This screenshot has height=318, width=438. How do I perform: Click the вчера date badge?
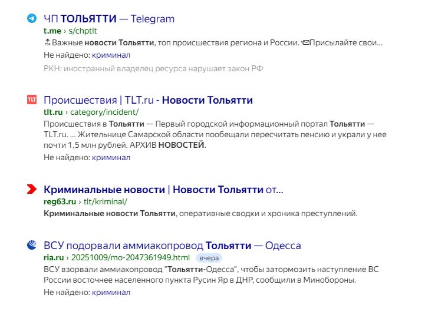209,258
